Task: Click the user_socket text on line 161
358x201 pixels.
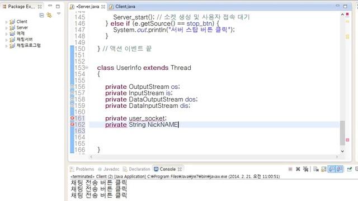Action: 147,118
